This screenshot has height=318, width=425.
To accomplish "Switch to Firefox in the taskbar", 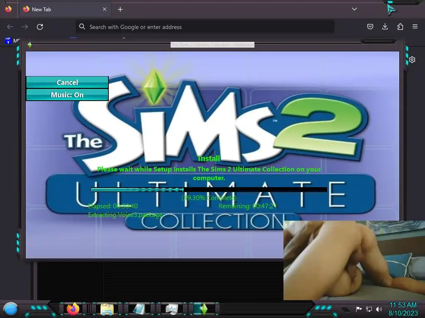I will tap(73, 309).
